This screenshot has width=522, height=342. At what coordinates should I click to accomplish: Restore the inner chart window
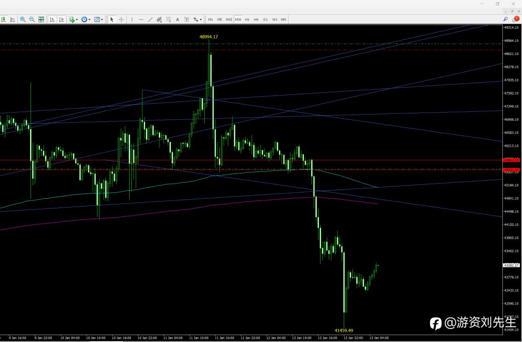[x=512, y=11]
